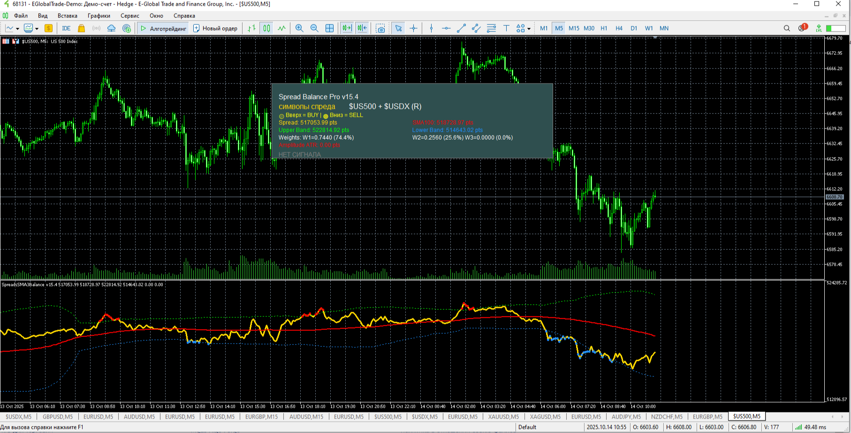
Task: Set timeframe to H4
Action: (619, 28)
